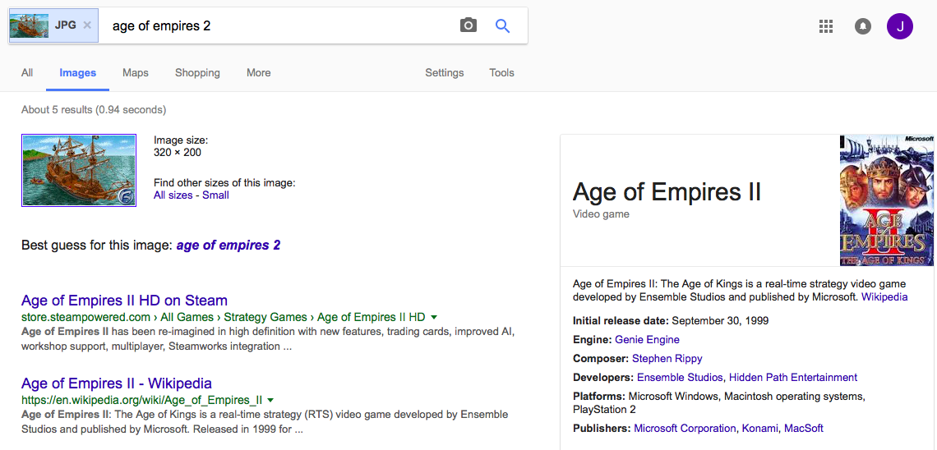Select the Images tab
This screenshot has height=450, width=937.
click(x=78, y=73)
